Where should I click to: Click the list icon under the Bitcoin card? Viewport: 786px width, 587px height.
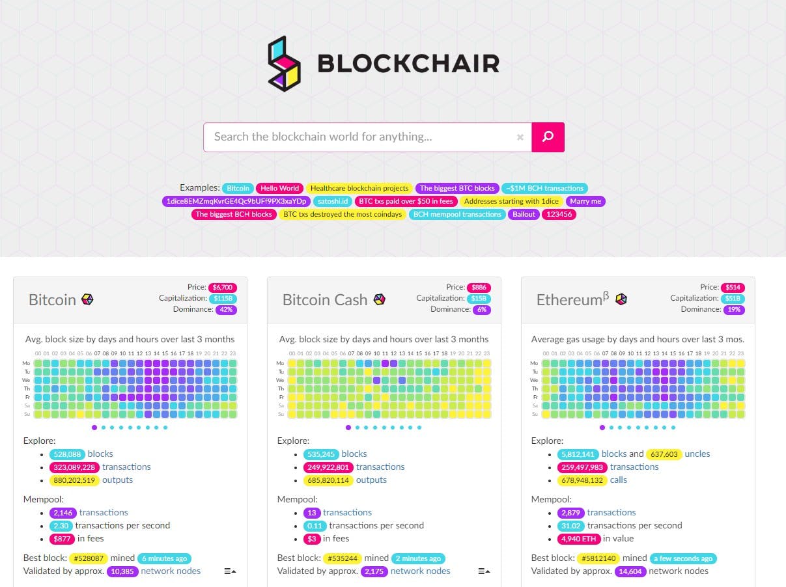[229, 569]
